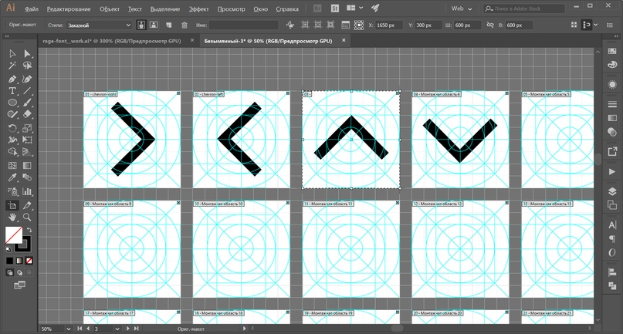Select the Eraser tool
The image size is (623, 334).
27,114
